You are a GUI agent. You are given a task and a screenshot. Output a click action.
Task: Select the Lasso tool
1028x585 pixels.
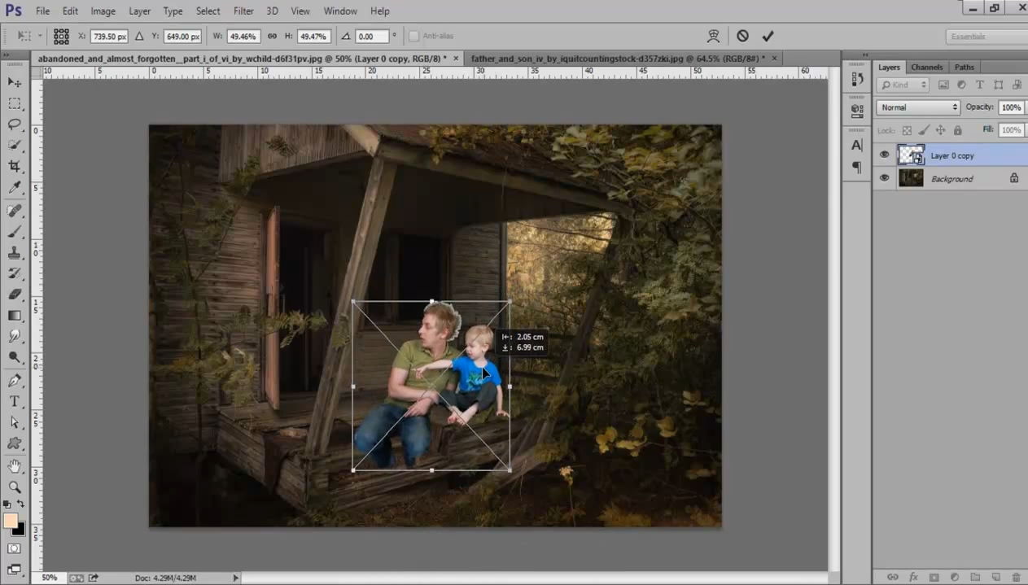[15, 124]
